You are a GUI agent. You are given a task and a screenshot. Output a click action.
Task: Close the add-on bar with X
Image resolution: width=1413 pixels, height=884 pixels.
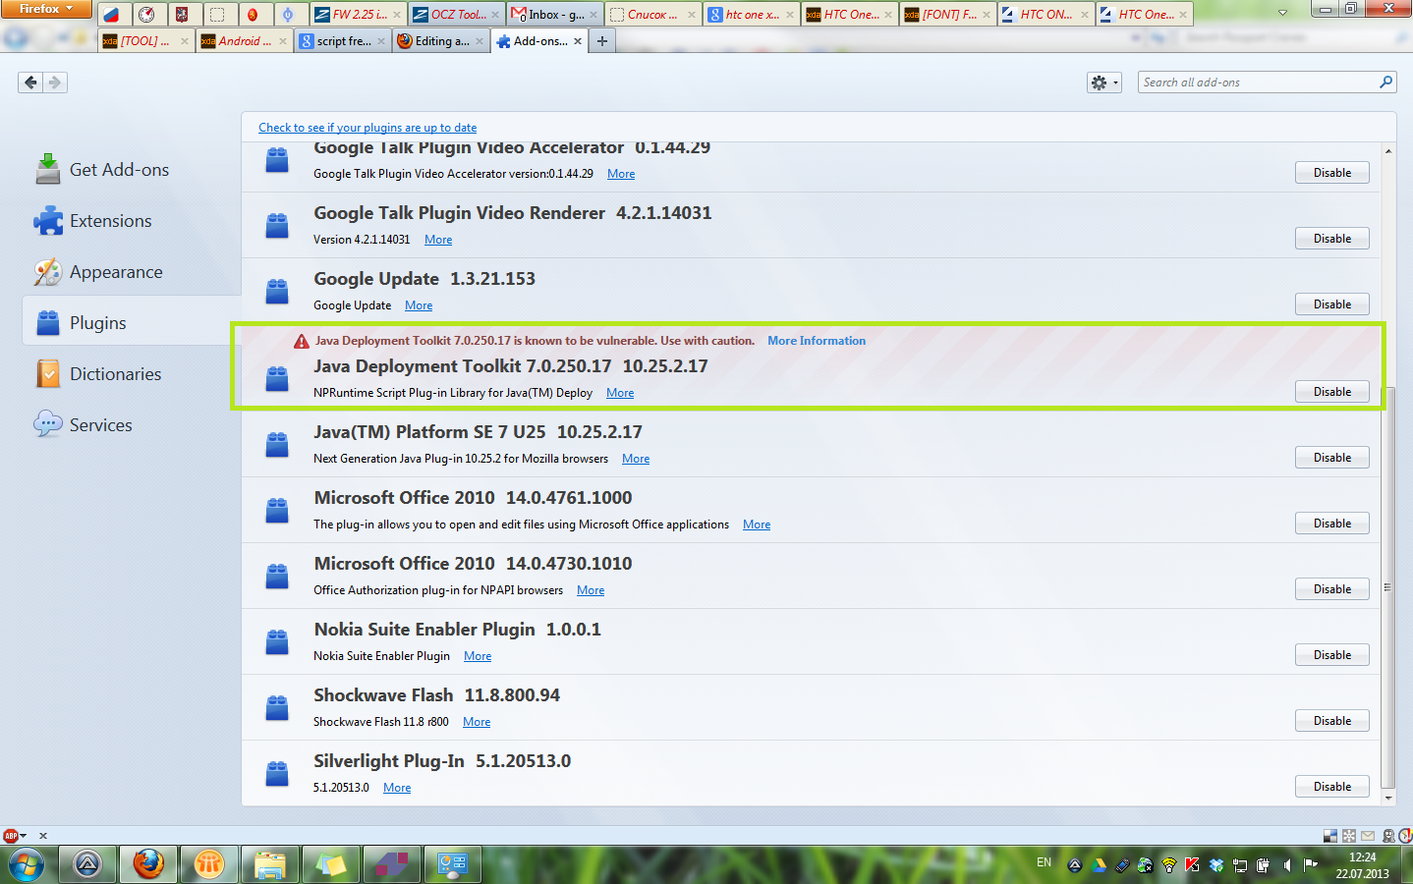pos(42,836)
